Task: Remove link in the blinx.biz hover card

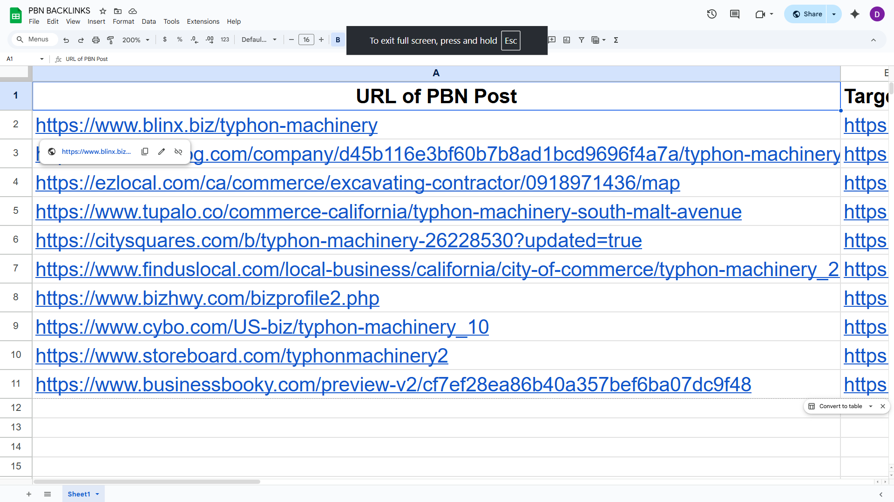Action: [x=178, y=152]
